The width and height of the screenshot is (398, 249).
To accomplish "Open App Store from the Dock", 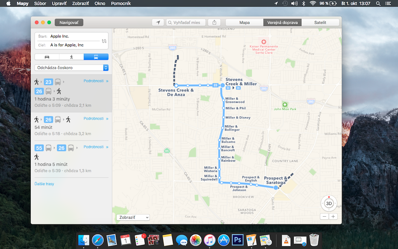I will (223, 240).
